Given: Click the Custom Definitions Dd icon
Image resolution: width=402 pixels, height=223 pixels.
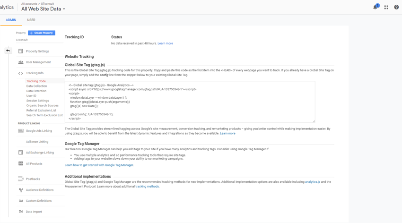Looking at the screenshot, I should pos(21,201).
